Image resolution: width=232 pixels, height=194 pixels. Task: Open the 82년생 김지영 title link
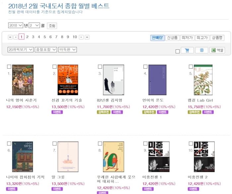click(110, 100)
